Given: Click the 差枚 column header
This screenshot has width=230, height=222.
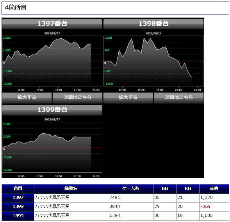Looking at the screenshot, I should 214,189.
